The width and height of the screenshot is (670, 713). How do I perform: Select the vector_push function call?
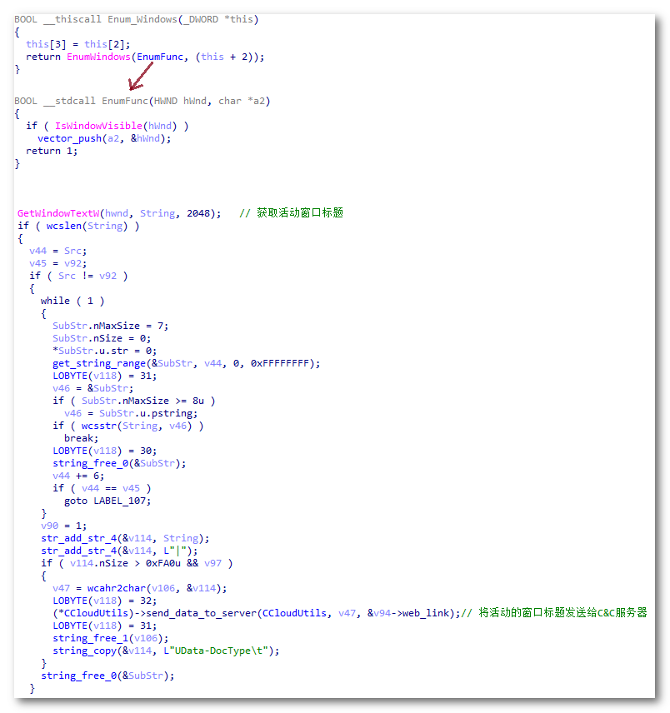click(69, 137)
